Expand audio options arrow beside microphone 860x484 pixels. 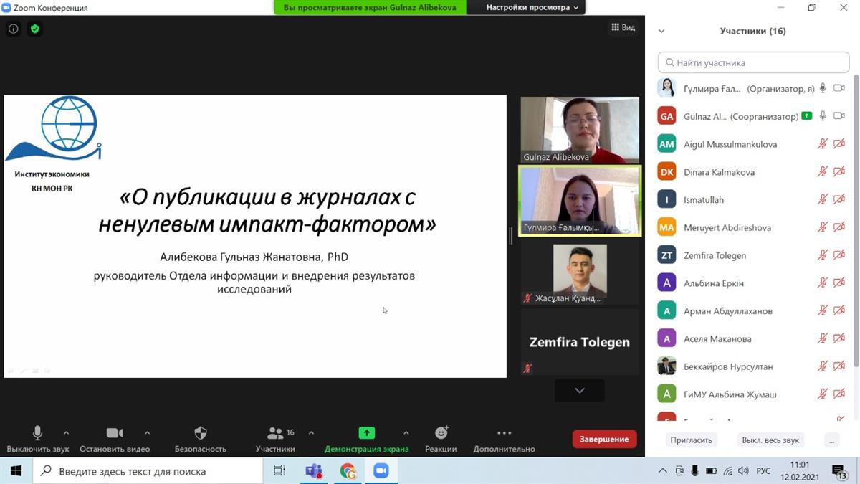[x=67, y=433]
